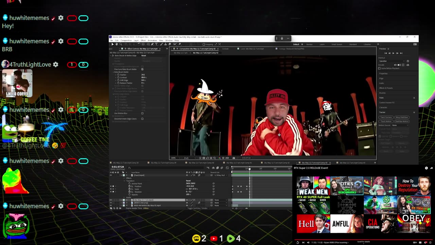Open the File menu
The width and height of the screenshot is (435, 245).
coord(111,40)
